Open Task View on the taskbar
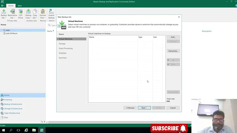 pyautogui.click(x=18, y=130)
